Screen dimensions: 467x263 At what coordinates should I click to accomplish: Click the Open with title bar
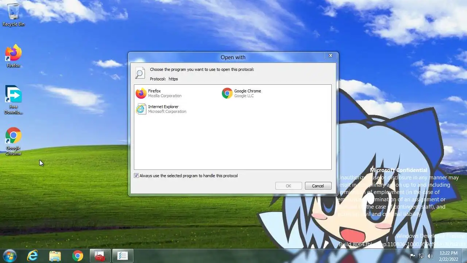coord(233,57)
